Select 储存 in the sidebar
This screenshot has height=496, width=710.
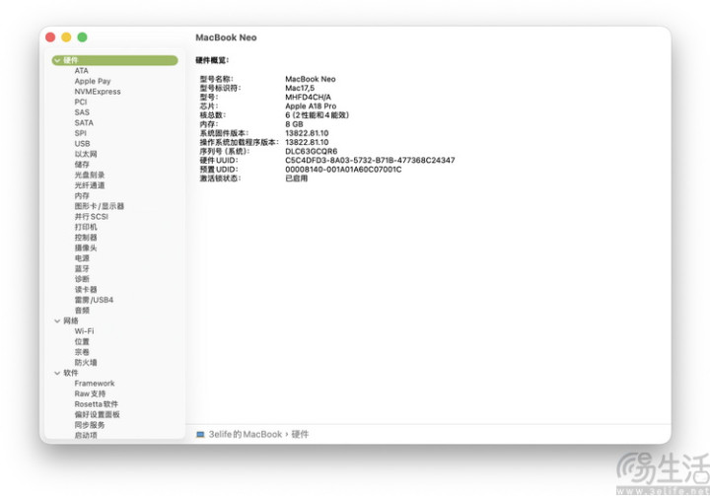[x=82, y=165]
